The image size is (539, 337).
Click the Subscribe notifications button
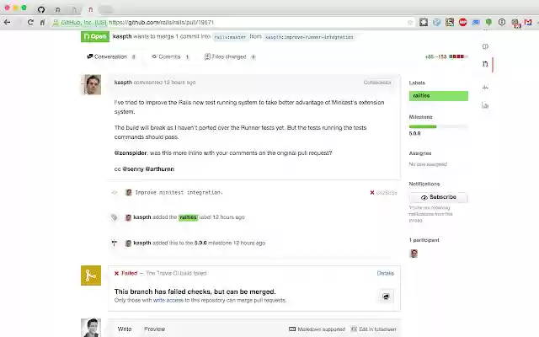(438, 197)
